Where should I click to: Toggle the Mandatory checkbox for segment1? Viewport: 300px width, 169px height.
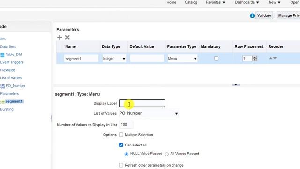point(216,58)
